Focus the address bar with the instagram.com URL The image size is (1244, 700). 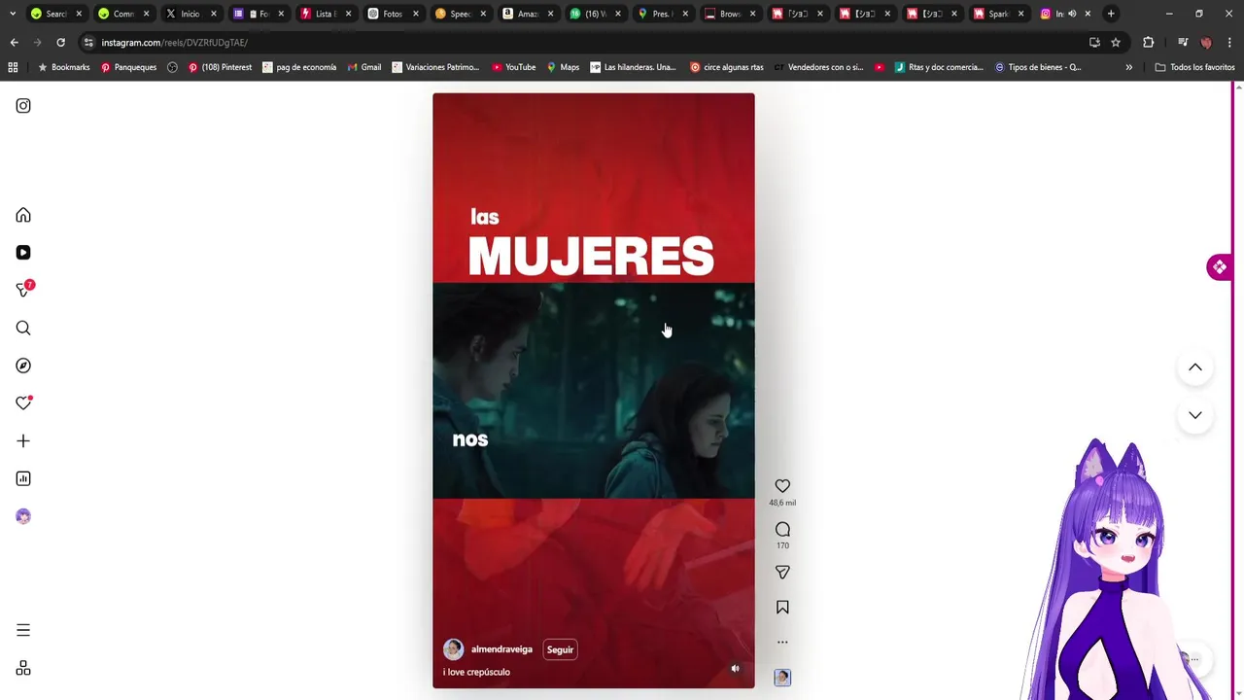583,43
